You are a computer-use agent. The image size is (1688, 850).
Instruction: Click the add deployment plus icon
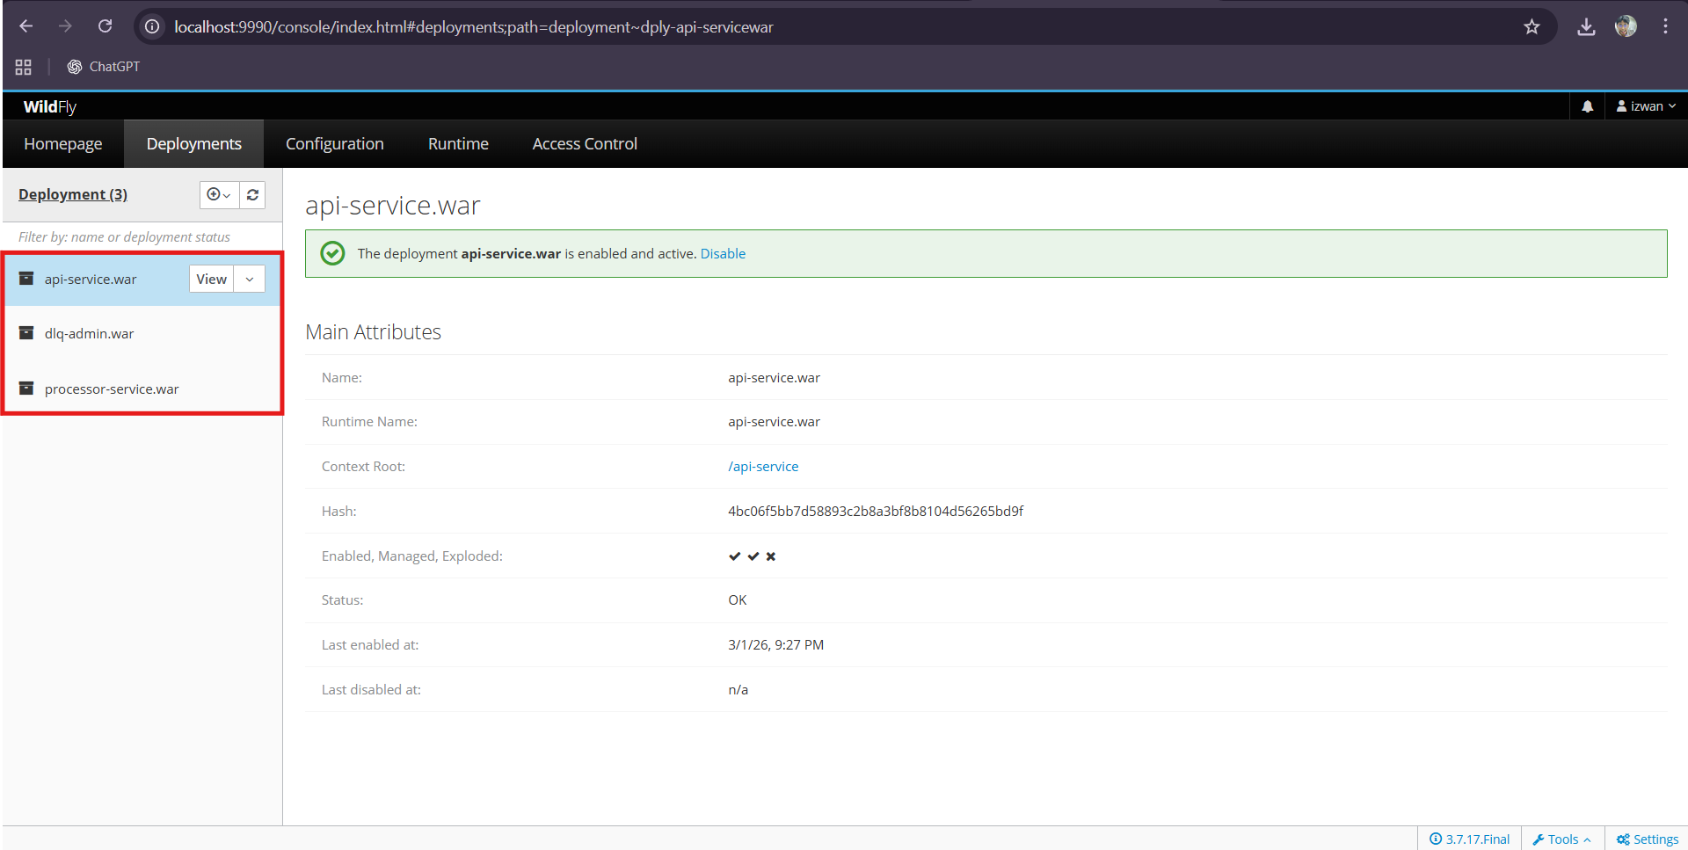pyautogui.click(x=214, y=194)
